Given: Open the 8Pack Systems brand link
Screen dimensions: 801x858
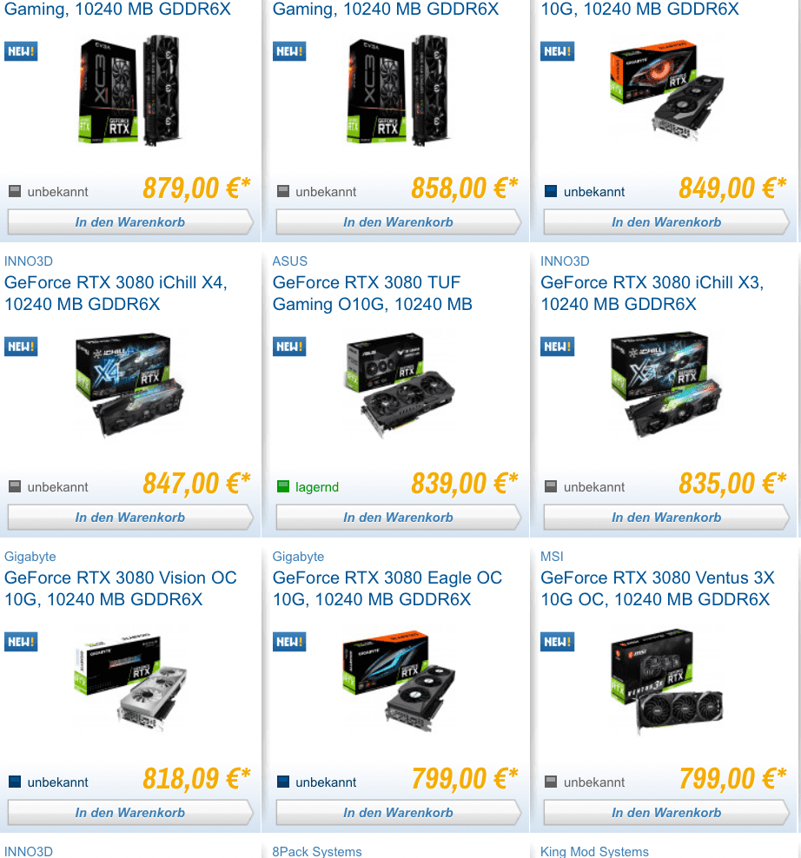Looking at the screenshot, I should click(x=317, y=851).
